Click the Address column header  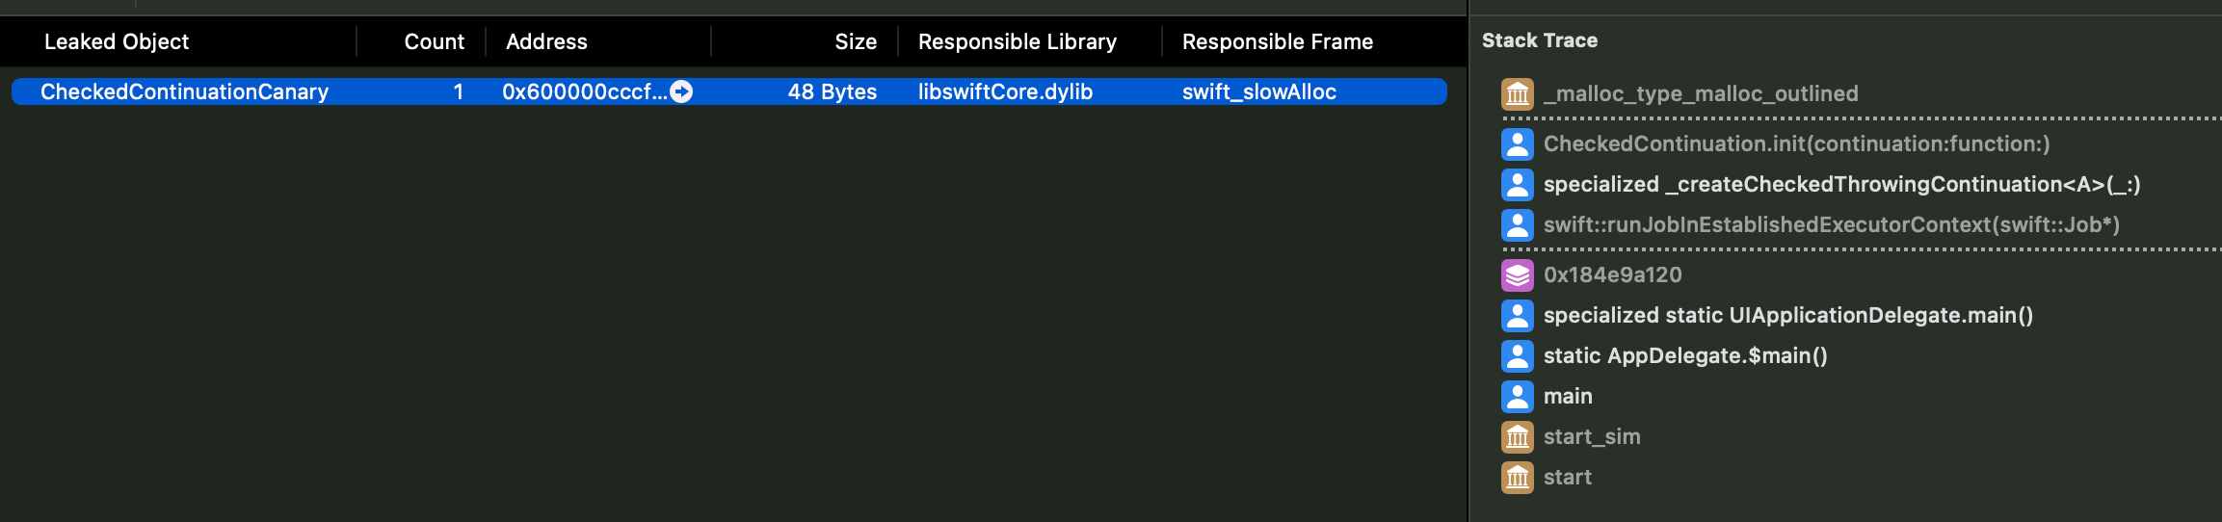tap(546, 41)
